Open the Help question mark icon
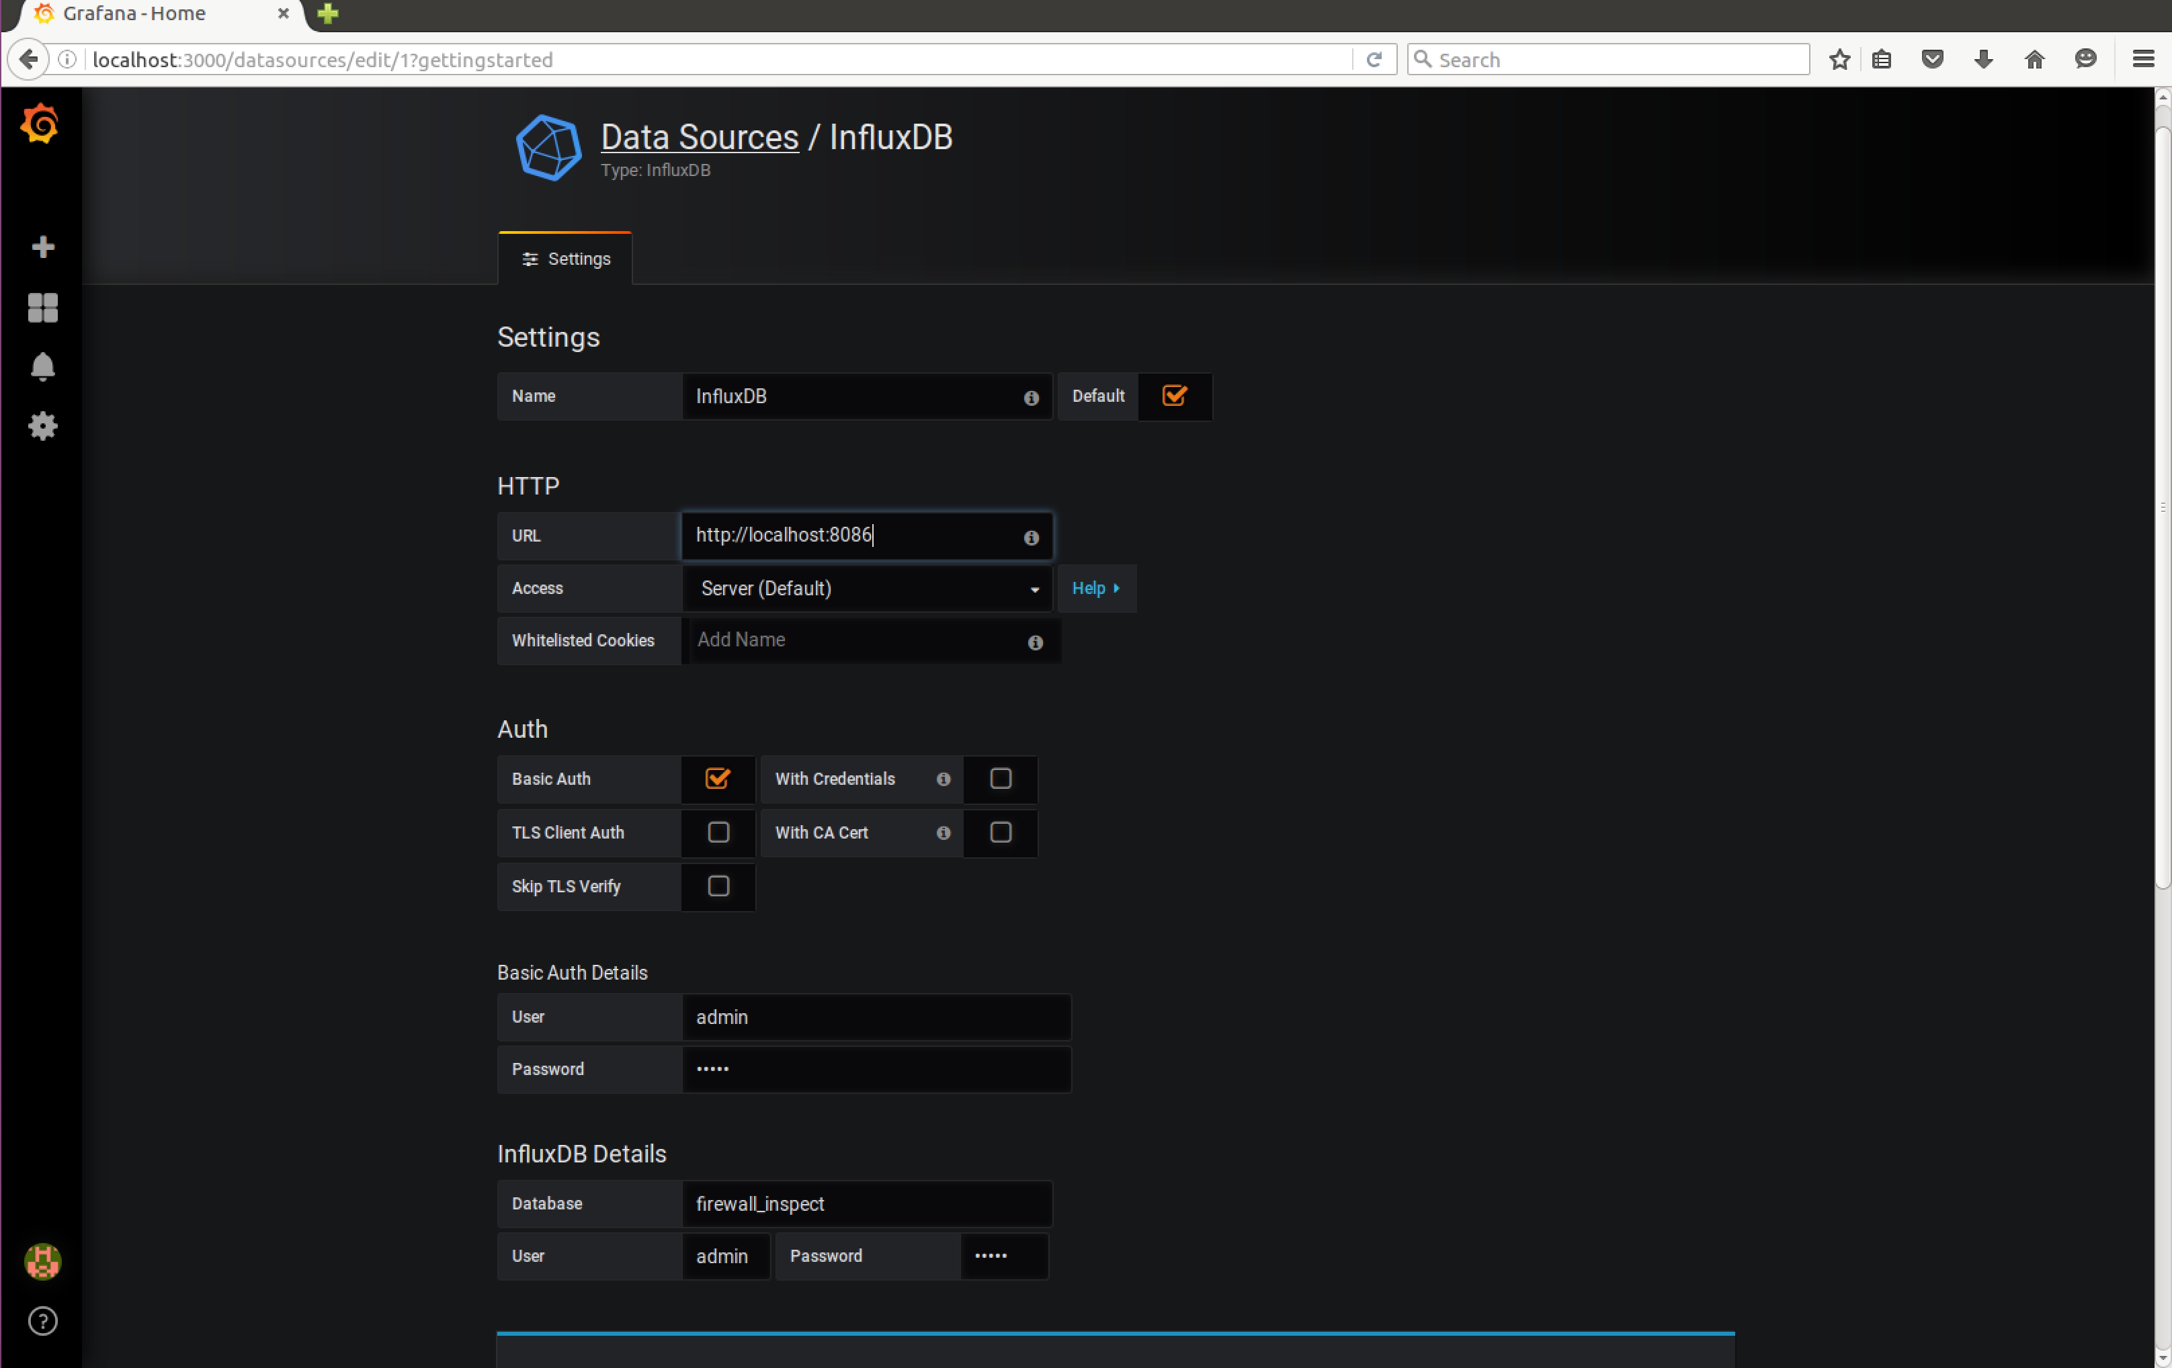 tap(42, 1321)
